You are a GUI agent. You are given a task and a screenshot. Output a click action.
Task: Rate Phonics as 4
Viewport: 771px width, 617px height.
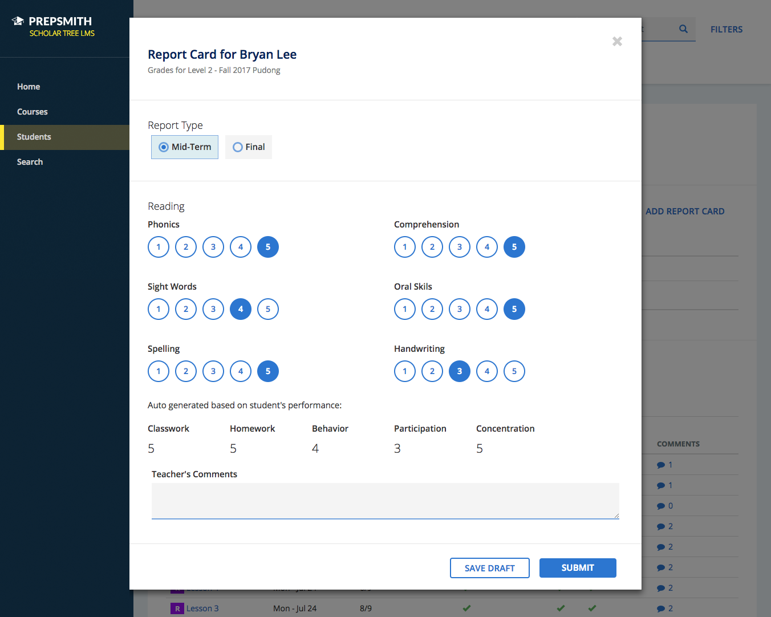(241, 247)
